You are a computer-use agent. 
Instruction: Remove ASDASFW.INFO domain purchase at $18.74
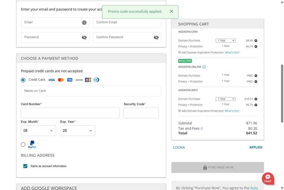256,99
